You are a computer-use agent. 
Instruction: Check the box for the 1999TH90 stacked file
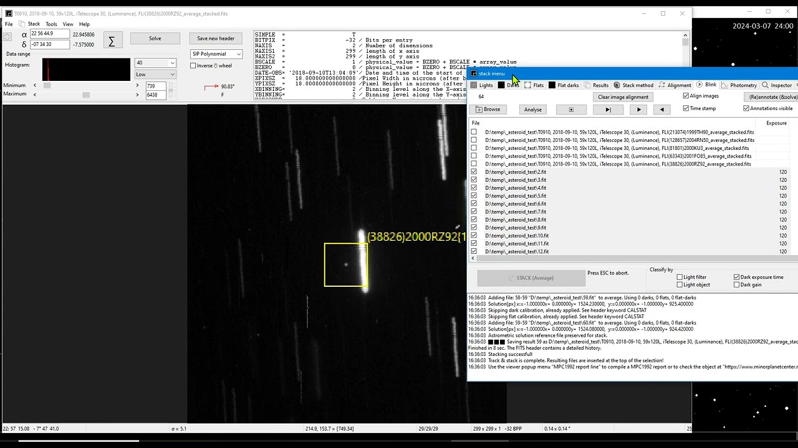tap(474, 132)
